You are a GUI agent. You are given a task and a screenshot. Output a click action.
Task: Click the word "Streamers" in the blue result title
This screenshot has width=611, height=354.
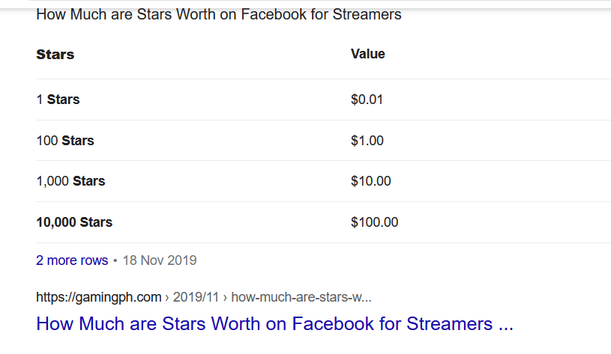(x=450, y=323)
